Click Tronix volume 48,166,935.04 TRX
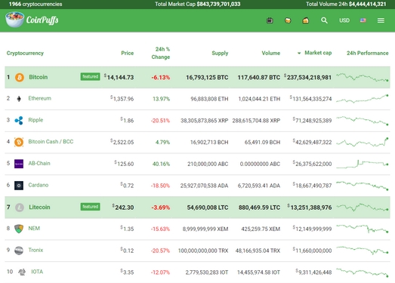This screenshot has width=395, height=283. point(258,251)
